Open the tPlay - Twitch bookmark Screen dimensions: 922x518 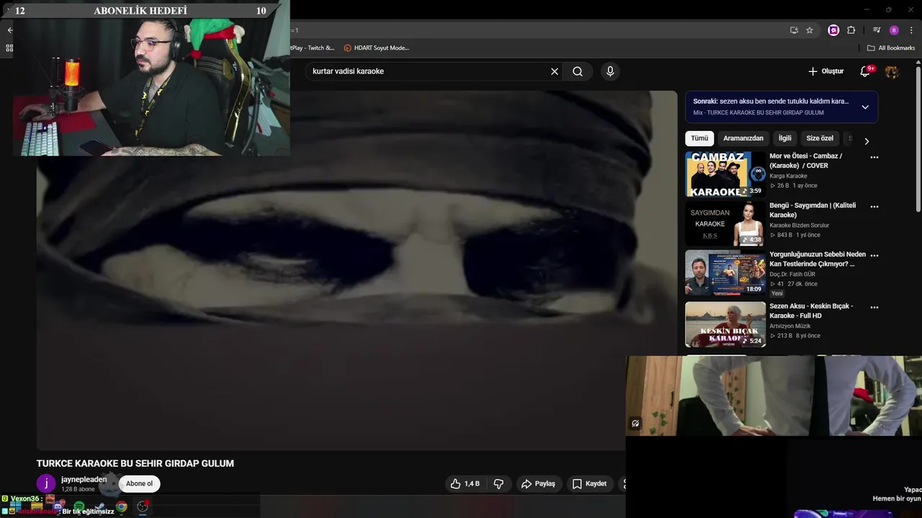(313, 48)
